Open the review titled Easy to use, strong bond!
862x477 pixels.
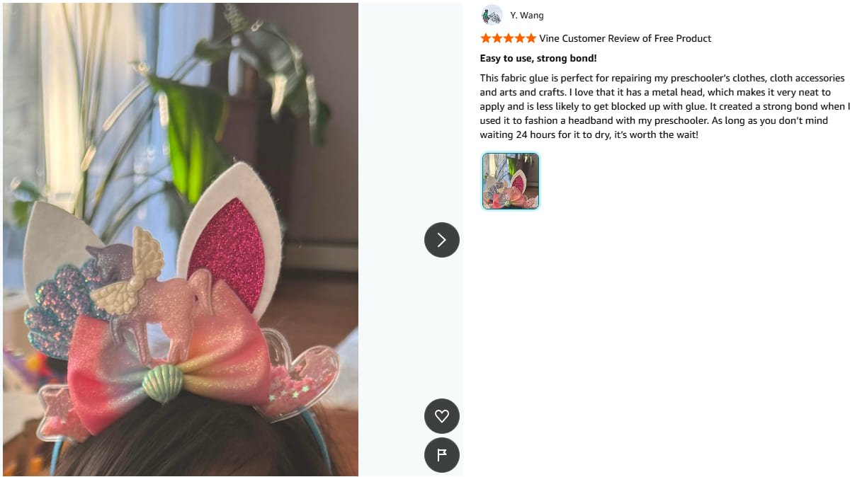coord(538,58)
